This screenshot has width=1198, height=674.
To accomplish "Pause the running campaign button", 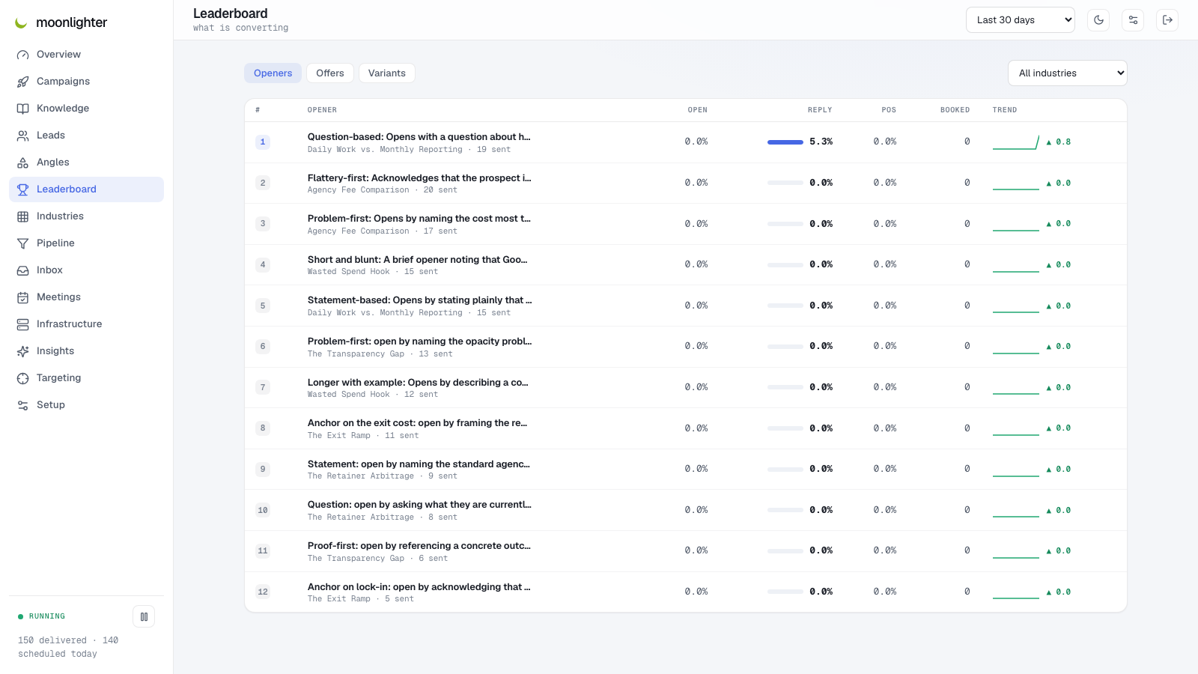I will [x=144, y=617].
